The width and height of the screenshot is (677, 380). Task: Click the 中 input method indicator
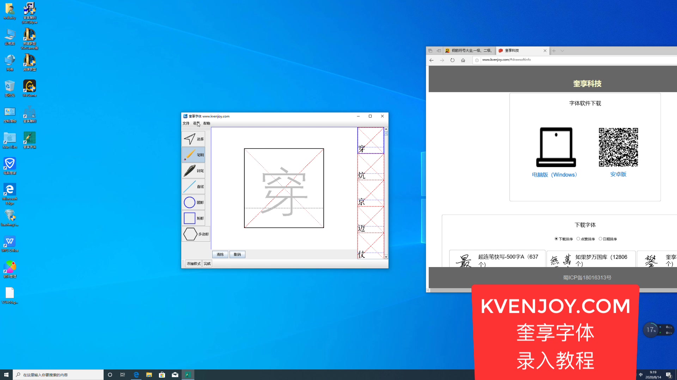point(641,375)
